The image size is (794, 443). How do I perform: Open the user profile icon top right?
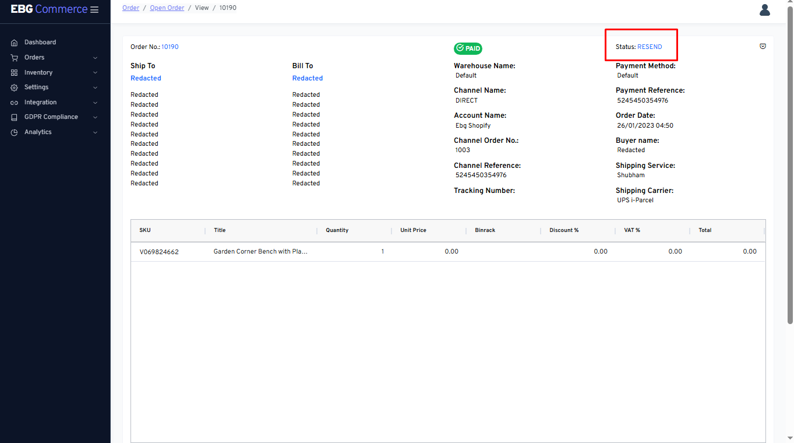coord(764,9)
